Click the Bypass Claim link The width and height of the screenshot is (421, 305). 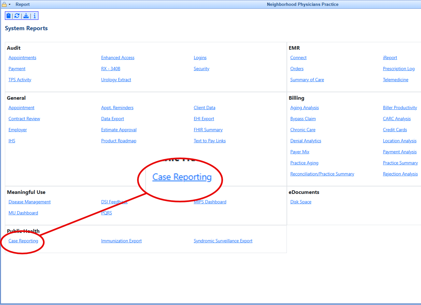click(x=303, y=119)
